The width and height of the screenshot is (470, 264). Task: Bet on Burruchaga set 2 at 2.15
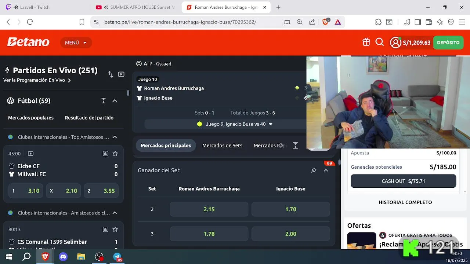point(209,209)
